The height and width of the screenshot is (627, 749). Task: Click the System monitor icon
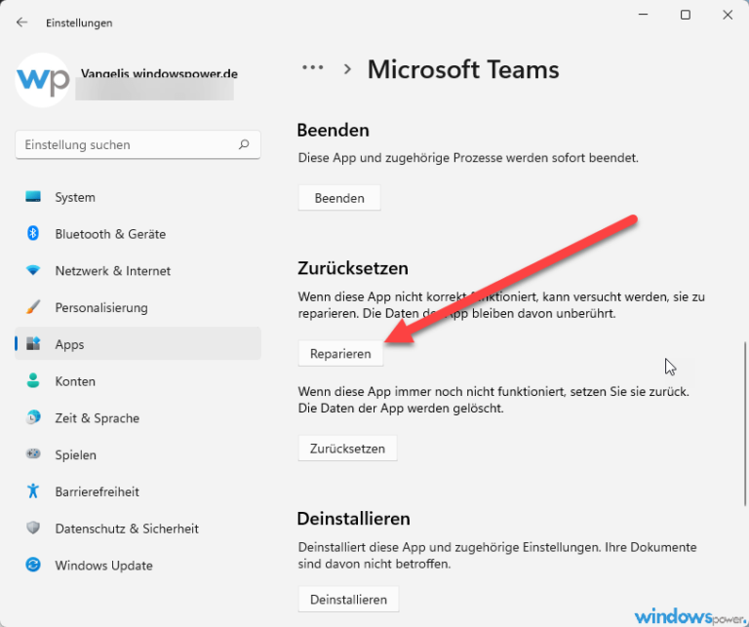[x=33, y=197]
